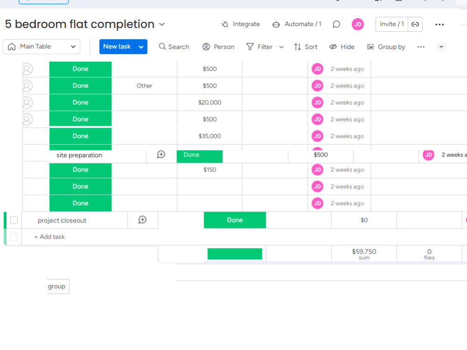This screenshot has height=350, width=467.
Task: Open Done status in $150 row
Action: (x=80, y=170)
